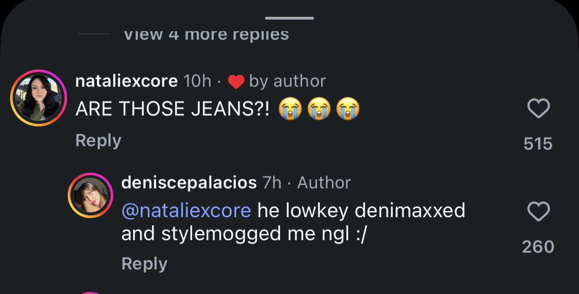The width and height of the screenshot is (579, 294).
Task: Tap the nataliexcore username
Action: tap(127, 81)
